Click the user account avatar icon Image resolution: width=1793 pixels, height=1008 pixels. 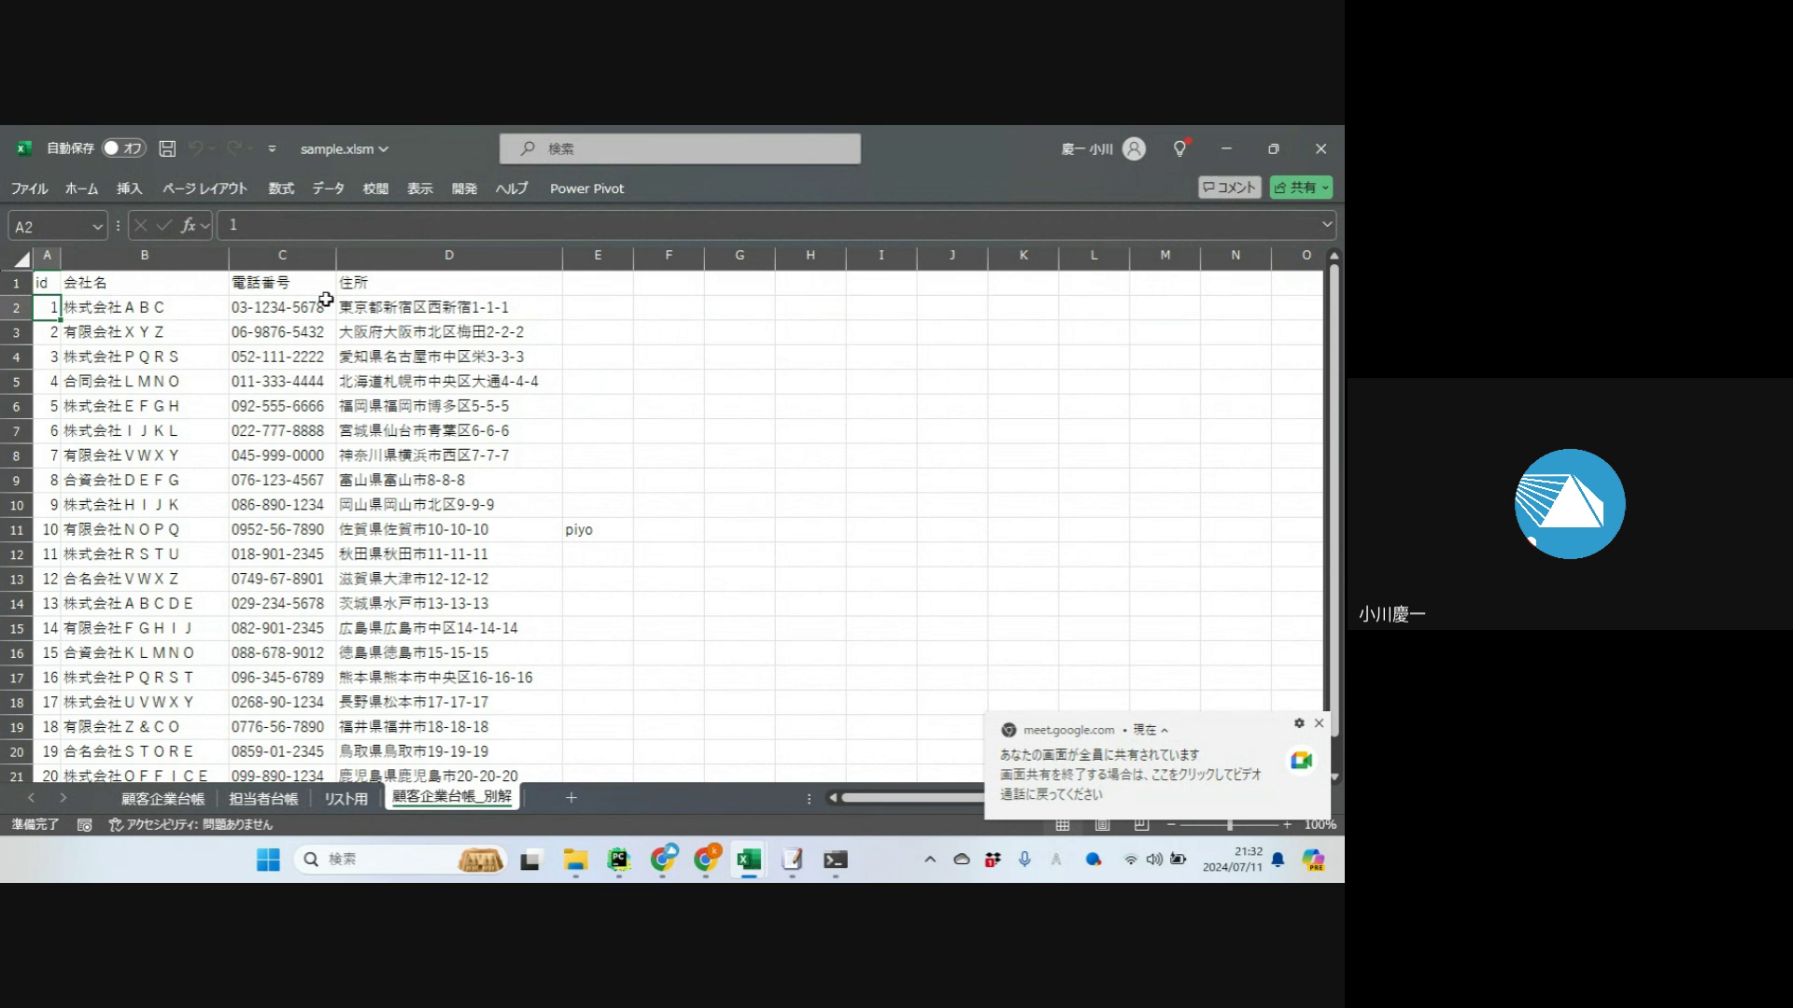point(1134,148)
